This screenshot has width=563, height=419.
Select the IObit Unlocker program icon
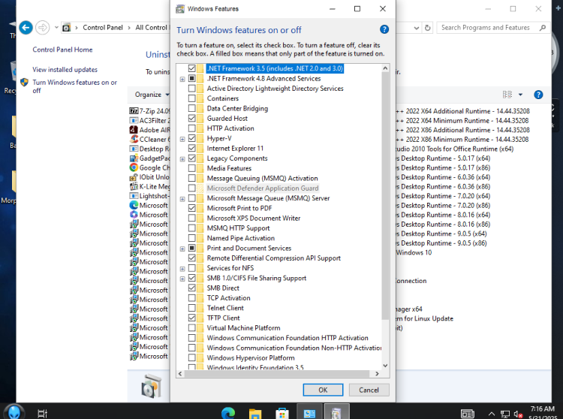coord(134,177)
